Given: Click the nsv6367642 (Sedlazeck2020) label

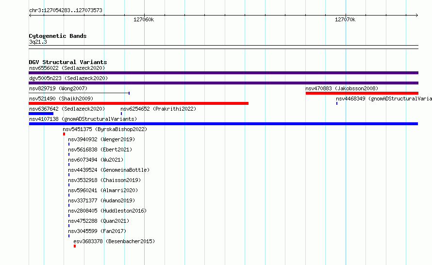Looking at the screenshot, I should pyautogui.click(x=67, y=109).
